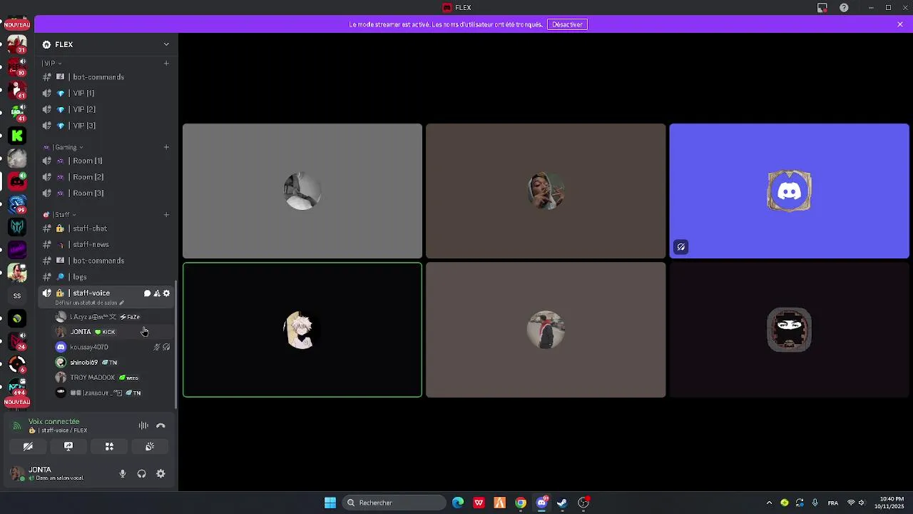Join VIP [3] voice channel
Viewport: 913px width, 514px height.
coord(106,126)
